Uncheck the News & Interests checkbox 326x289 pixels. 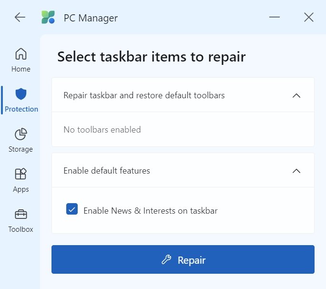coord(72,209)
